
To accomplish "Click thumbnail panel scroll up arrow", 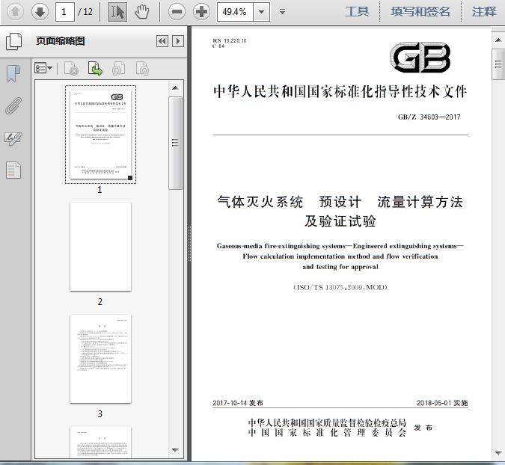I will (175, 88).
